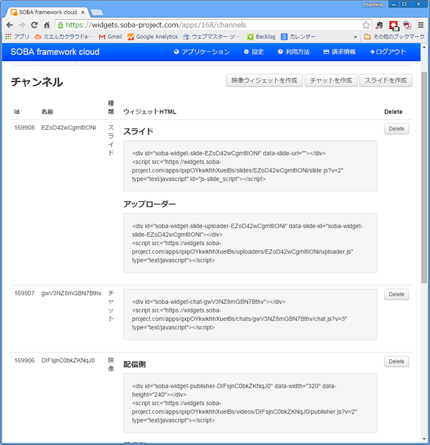The image size is (430, 445).
Task: Reload the page with the refresh icon
Action: tap(34, 25)
